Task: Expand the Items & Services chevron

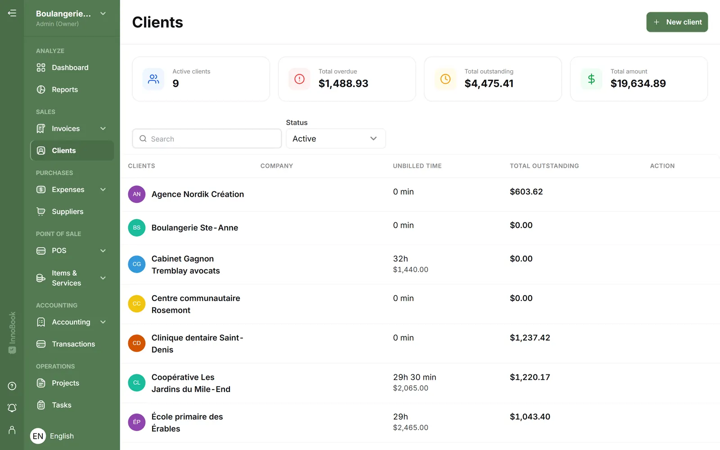Action: [103, 278]
